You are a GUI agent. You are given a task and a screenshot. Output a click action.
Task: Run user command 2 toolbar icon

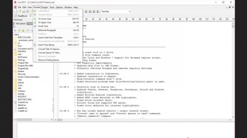point(90,11)
